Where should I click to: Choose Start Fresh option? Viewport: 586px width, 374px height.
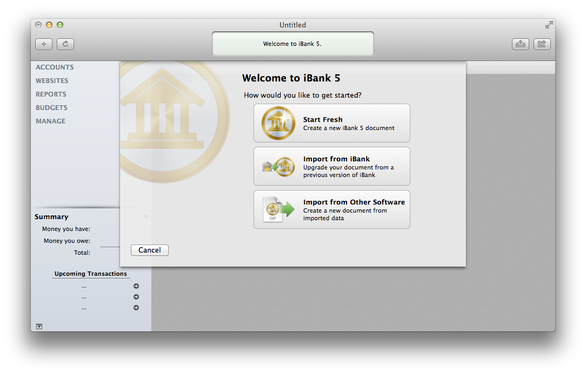[332, 123]
